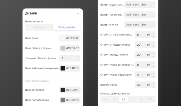Decrease Отступ между полями with down arrow
181x106 pixels.
point(153,56)
